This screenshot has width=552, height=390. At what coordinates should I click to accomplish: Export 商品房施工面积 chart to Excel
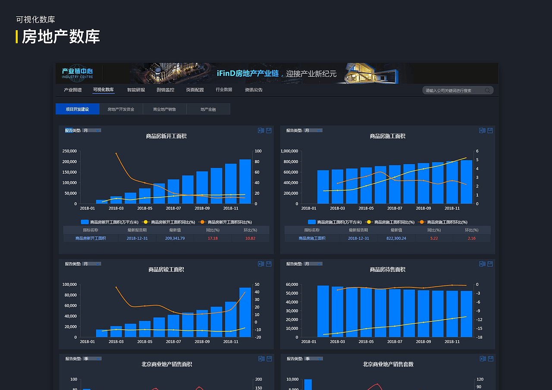point(482,131)
